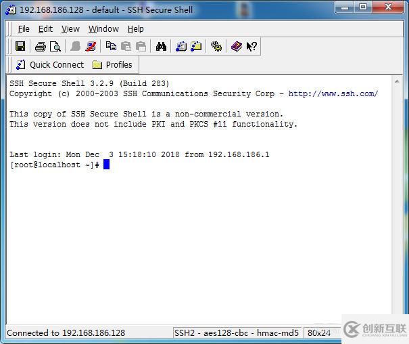Click the Save floppy disk icon

(20, 47)
